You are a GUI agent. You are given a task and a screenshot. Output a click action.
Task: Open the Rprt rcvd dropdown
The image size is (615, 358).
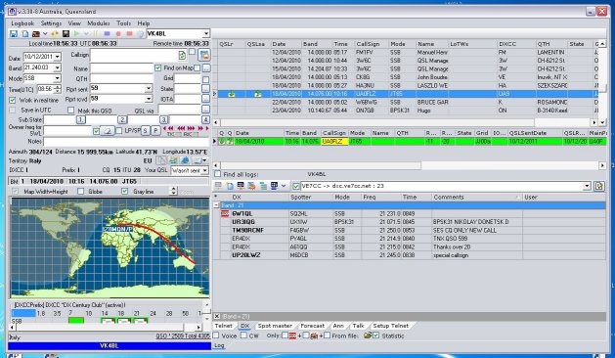click(149, 99)
